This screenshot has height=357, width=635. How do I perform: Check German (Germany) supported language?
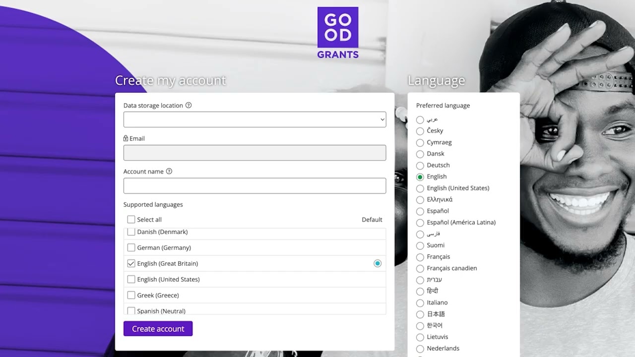(131, 247)
